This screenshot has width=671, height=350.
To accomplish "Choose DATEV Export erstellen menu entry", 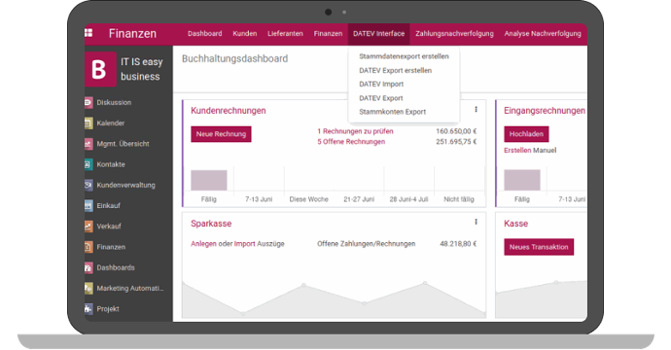I will coord(396,71).
